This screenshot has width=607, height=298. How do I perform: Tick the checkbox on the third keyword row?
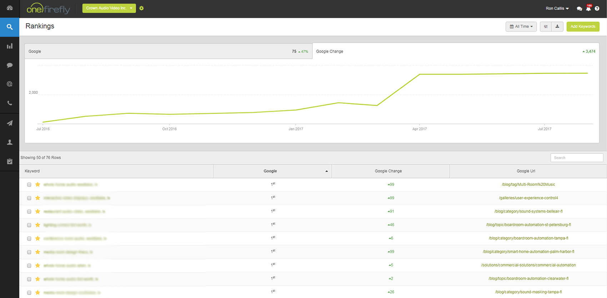pos(29,212)
